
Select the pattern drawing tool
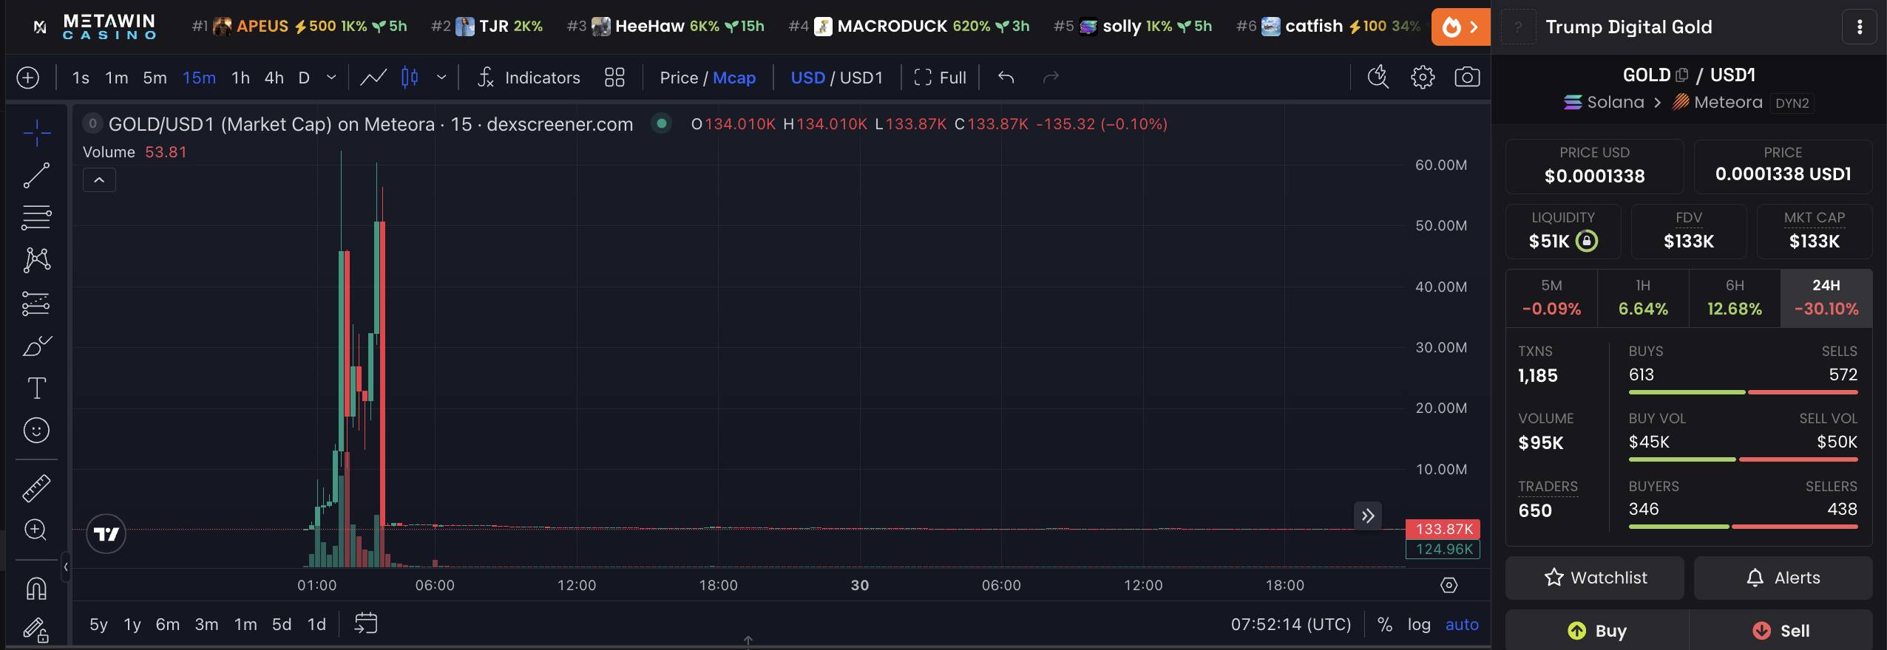click(x=36, y=260)
